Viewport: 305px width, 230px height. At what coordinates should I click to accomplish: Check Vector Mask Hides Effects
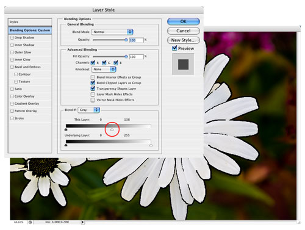click(x=93, y=100)
